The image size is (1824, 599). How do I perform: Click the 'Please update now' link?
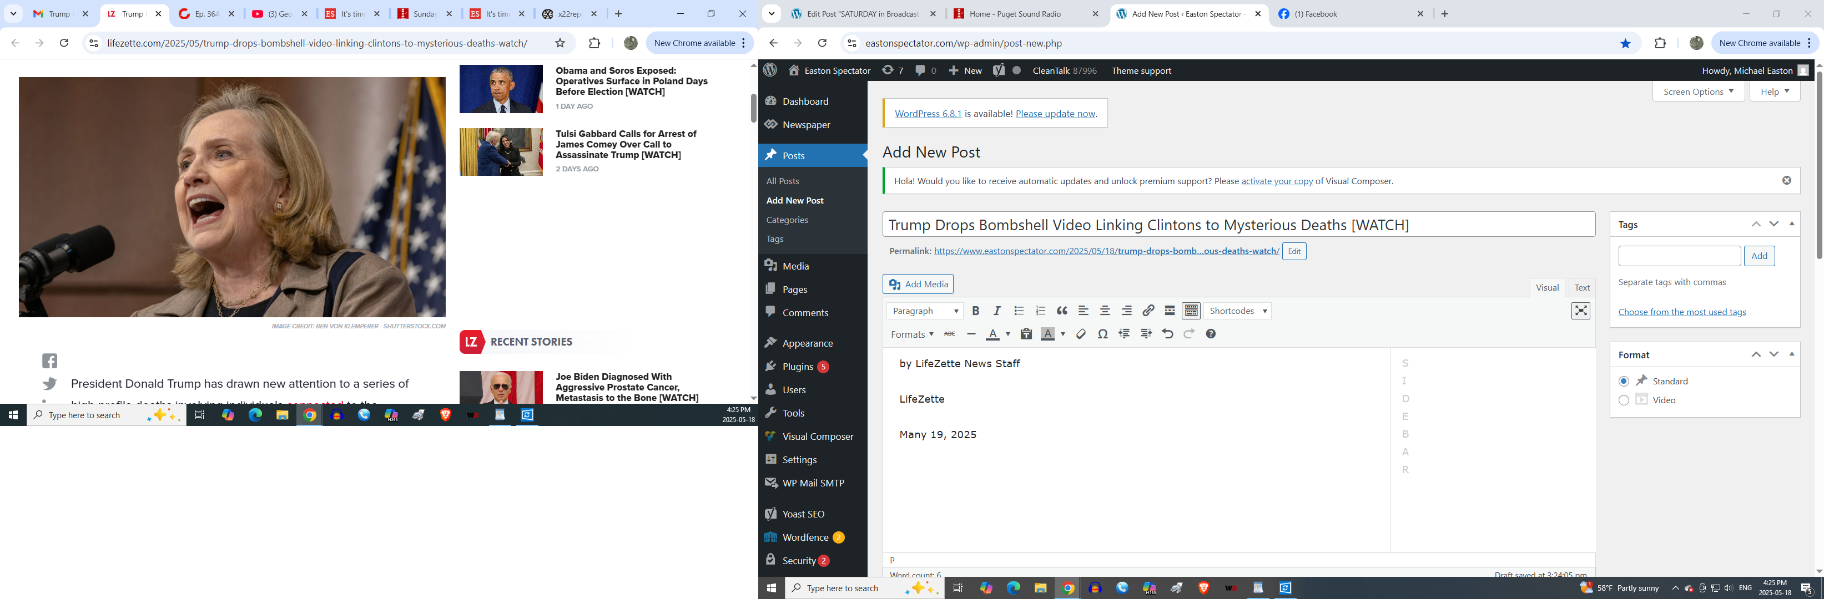coord(1055,114)
